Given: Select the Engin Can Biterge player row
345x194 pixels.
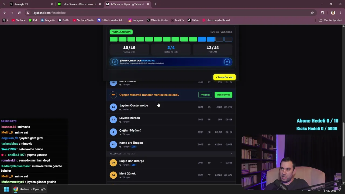Looking at the screenshot, I should tap(171, 163).
